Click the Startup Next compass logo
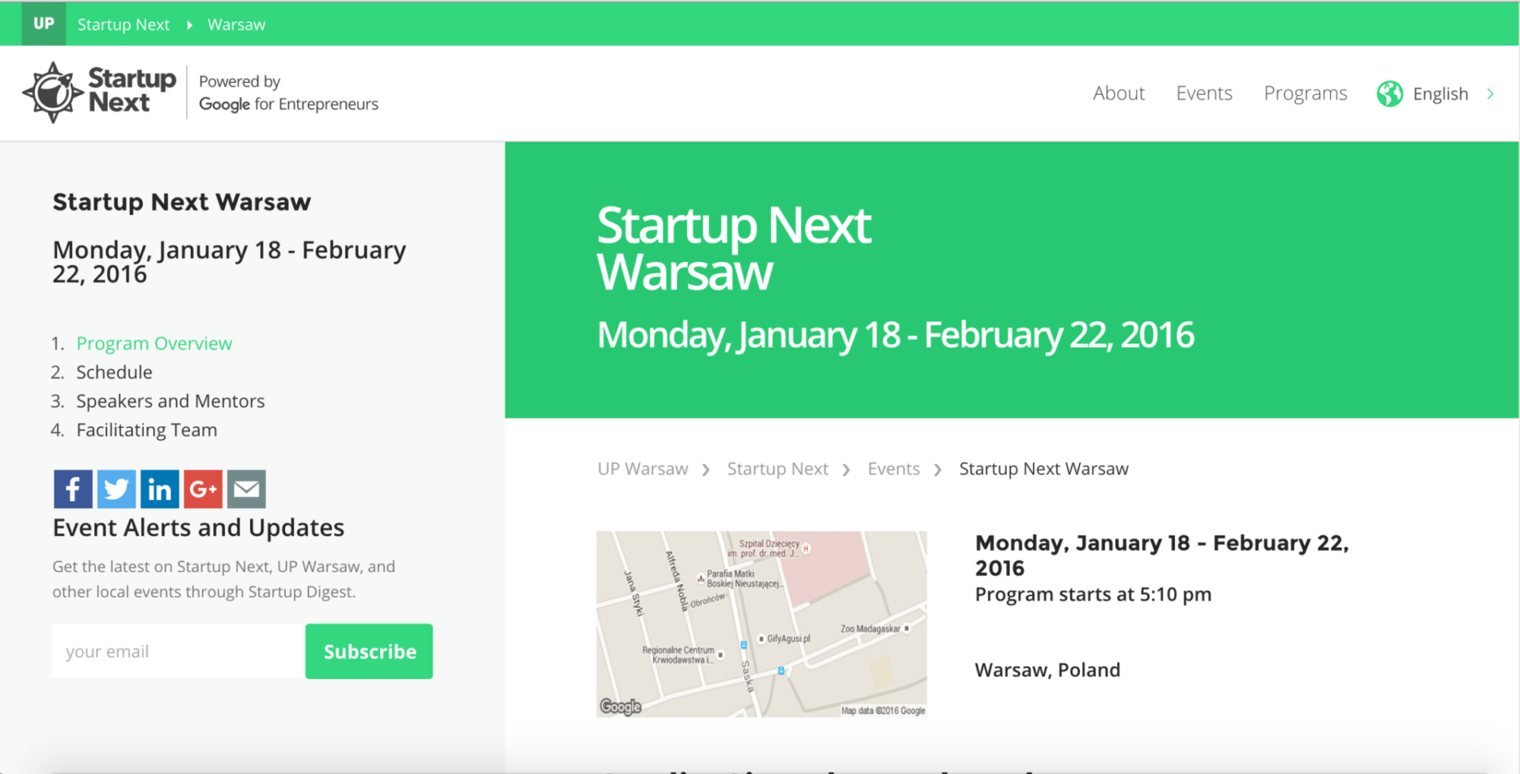1520x774 pixels. coord(53,93)
